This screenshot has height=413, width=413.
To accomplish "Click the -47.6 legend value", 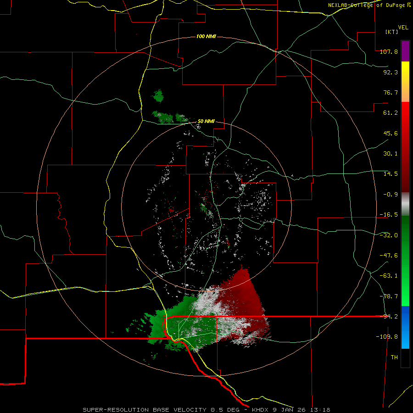I will [389, 256].
